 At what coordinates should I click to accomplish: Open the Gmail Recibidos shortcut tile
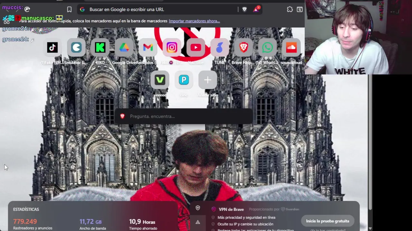point(148,47)
